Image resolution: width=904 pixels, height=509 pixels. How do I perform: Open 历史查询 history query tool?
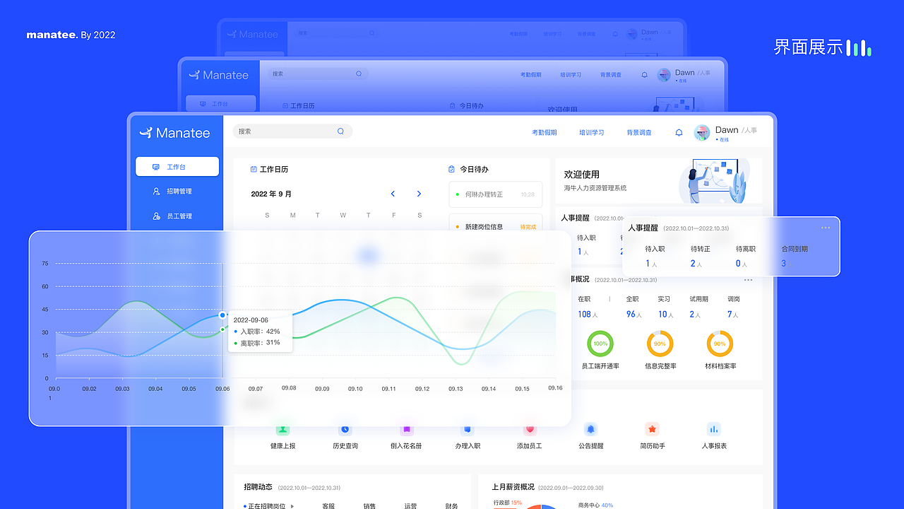345,428
